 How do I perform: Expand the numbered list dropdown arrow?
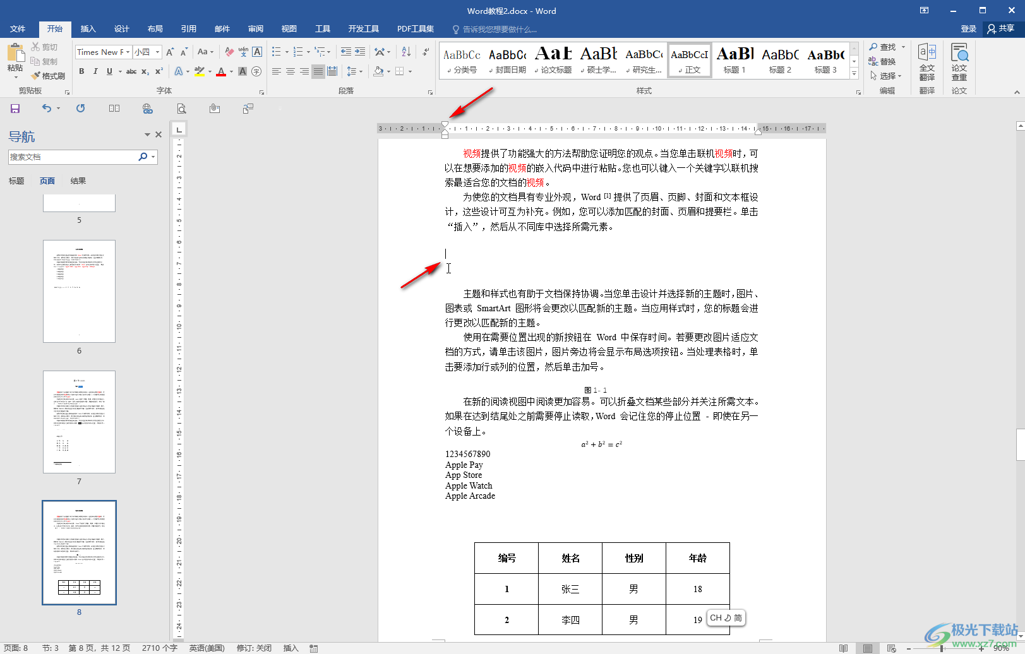pyautogui.click(x=308, y=52)
